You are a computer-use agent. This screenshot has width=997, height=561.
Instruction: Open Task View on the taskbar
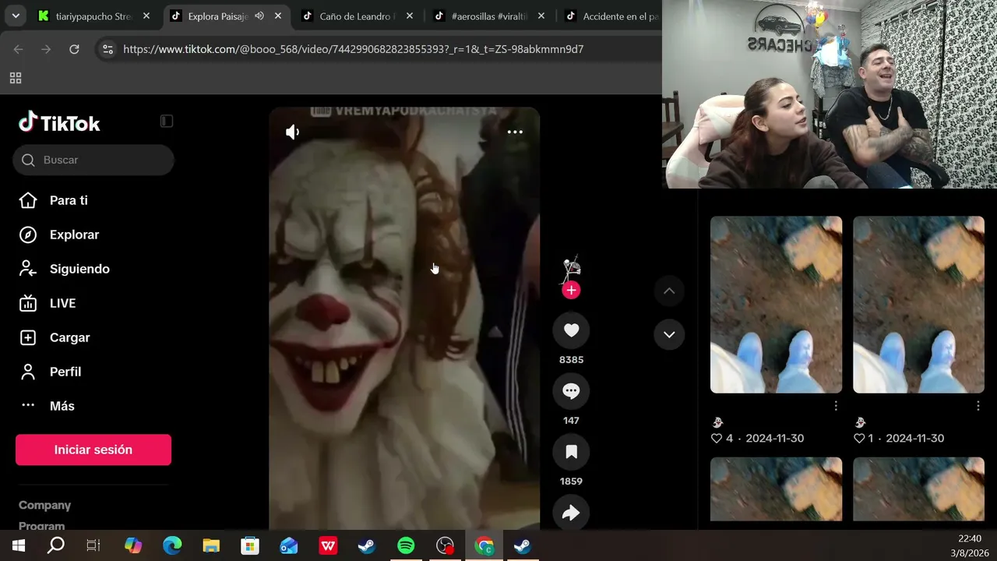coord(93,546)
